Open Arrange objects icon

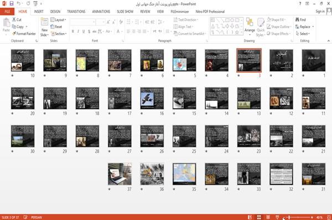[250, 23]
